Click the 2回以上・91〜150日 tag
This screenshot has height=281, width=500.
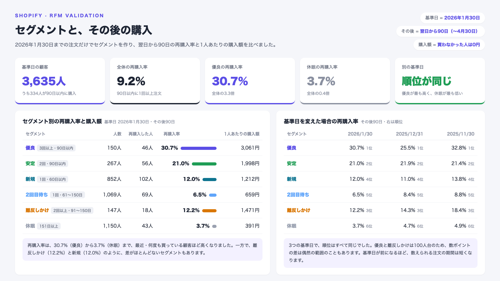coord(72,210)
